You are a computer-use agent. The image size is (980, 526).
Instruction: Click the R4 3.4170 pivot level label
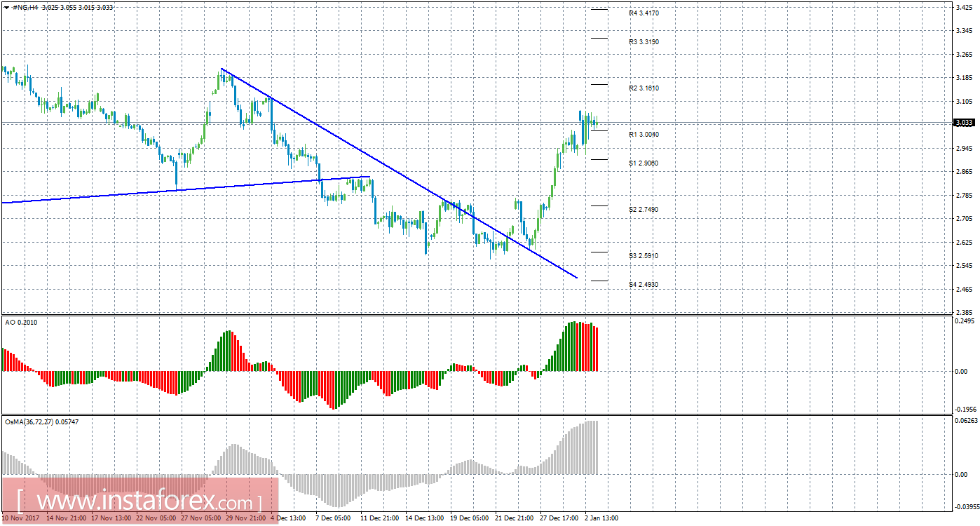click(x=644, y=13)
